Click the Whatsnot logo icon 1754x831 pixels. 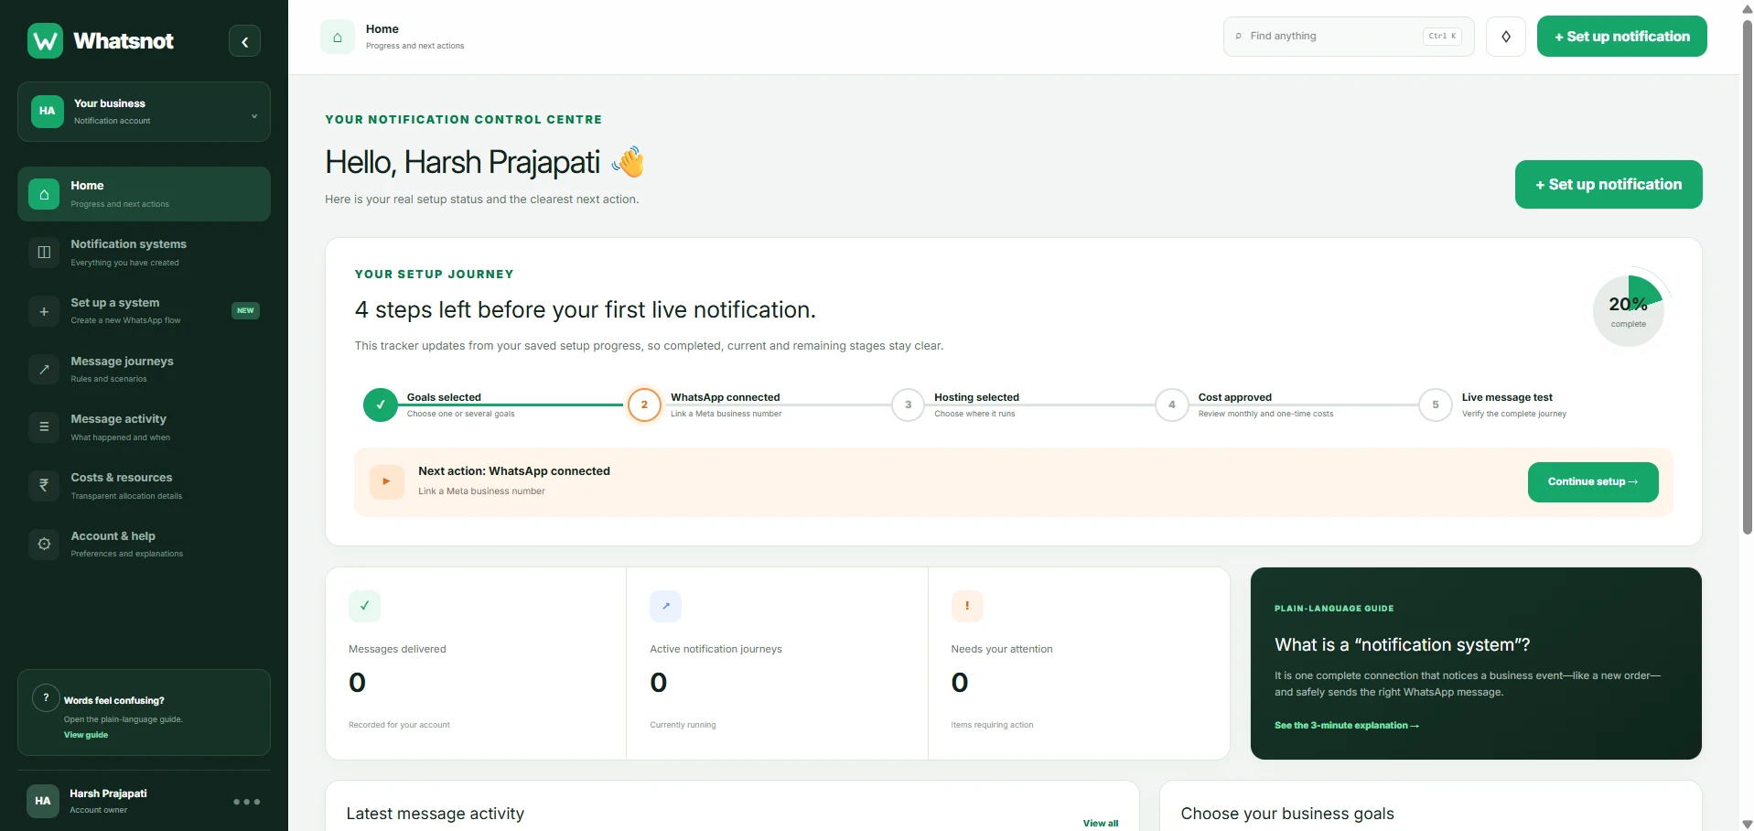tap(45, 41)
